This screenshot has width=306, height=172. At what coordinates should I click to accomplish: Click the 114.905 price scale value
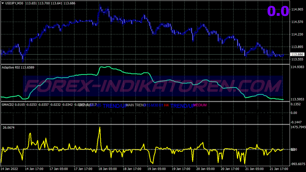pos(297,9)
